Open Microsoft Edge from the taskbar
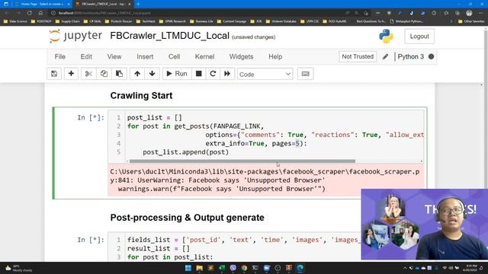 300,268
